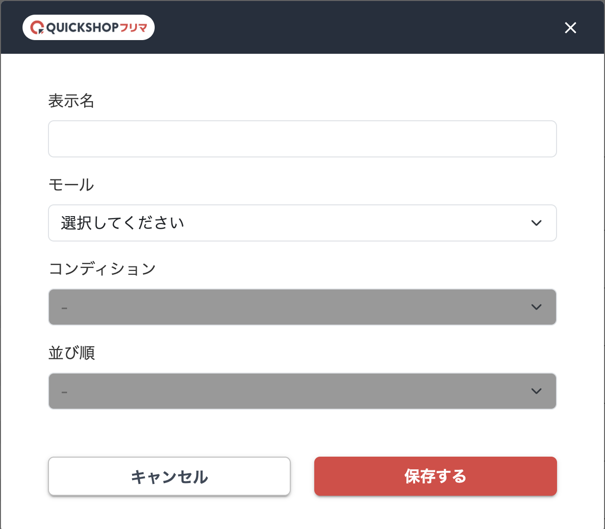Image resolution: width=605 pixels, height=529 pixels.
Task: Focus the 表示名 text input field
Action: coord(302,139)
